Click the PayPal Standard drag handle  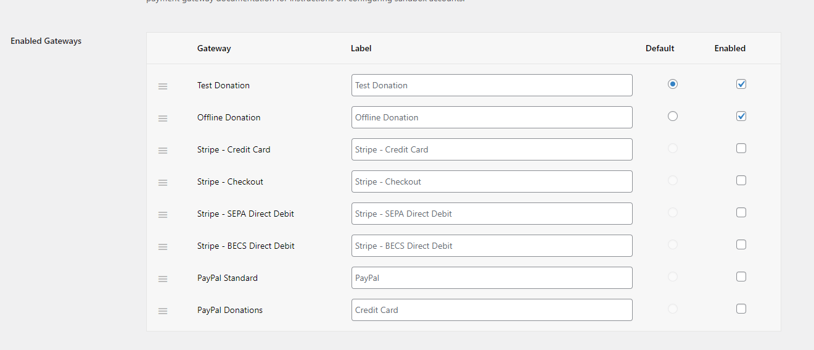click(x=163, y=279)
